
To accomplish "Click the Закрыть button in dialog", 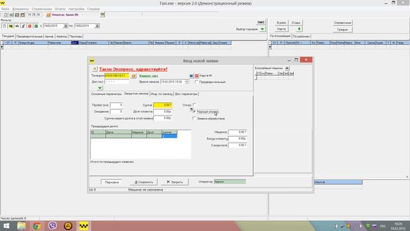I will 175,182.
